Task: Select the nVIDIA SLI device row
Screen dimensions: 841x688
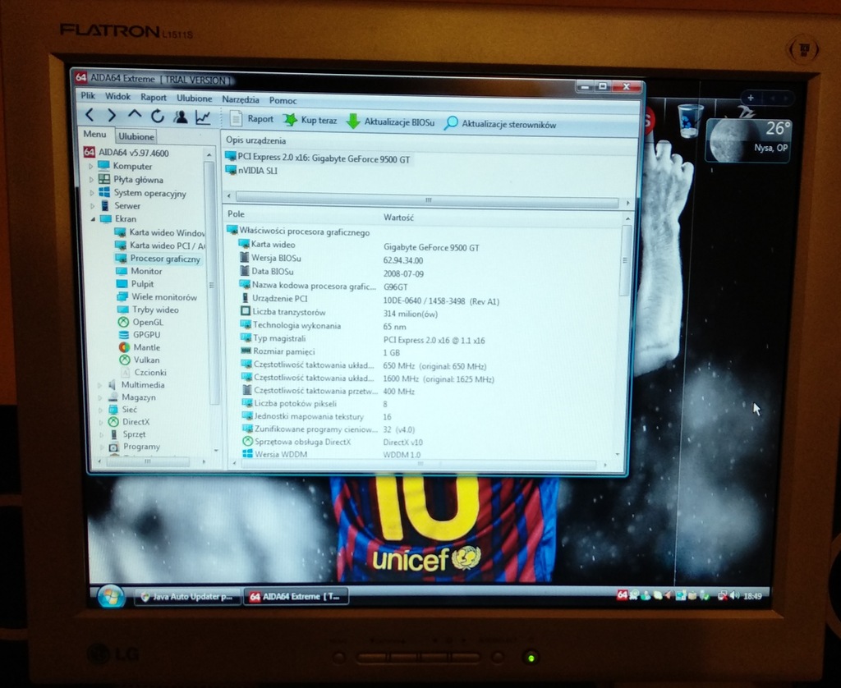Action: pos(251,171)
